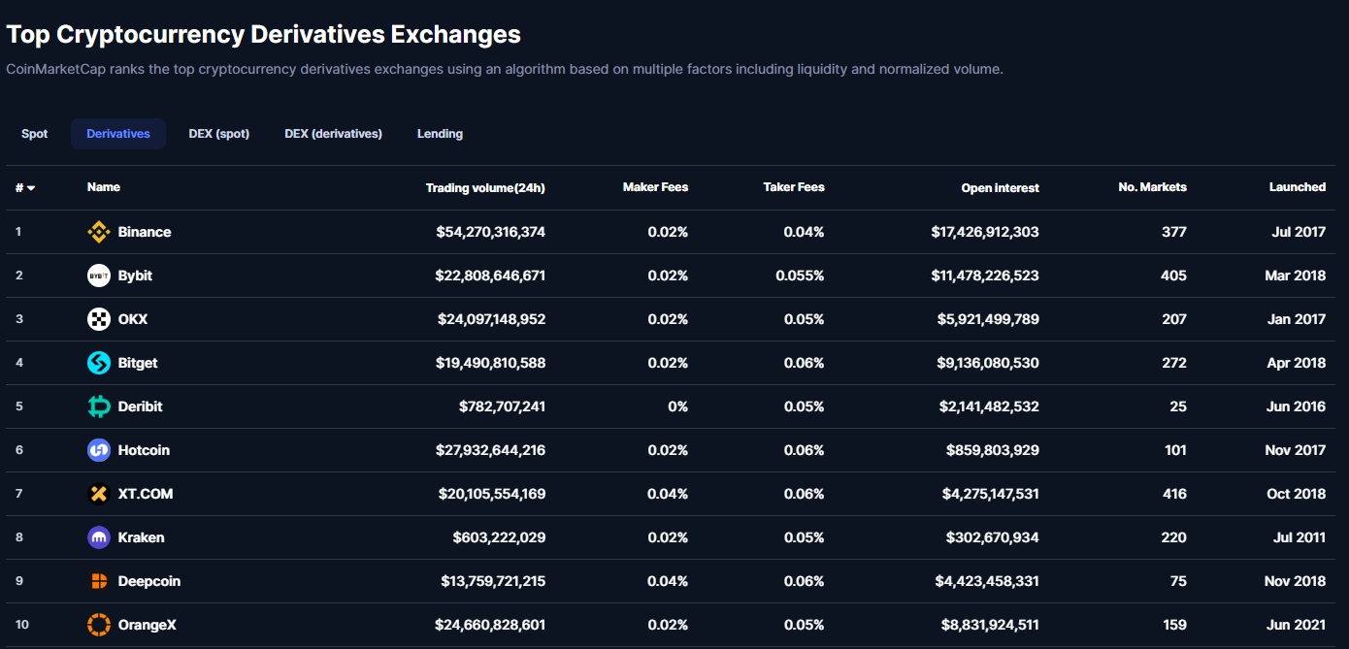Open the DEX (spot) tab
This screenshot has width=1349, height=649.
click(218, 133)
